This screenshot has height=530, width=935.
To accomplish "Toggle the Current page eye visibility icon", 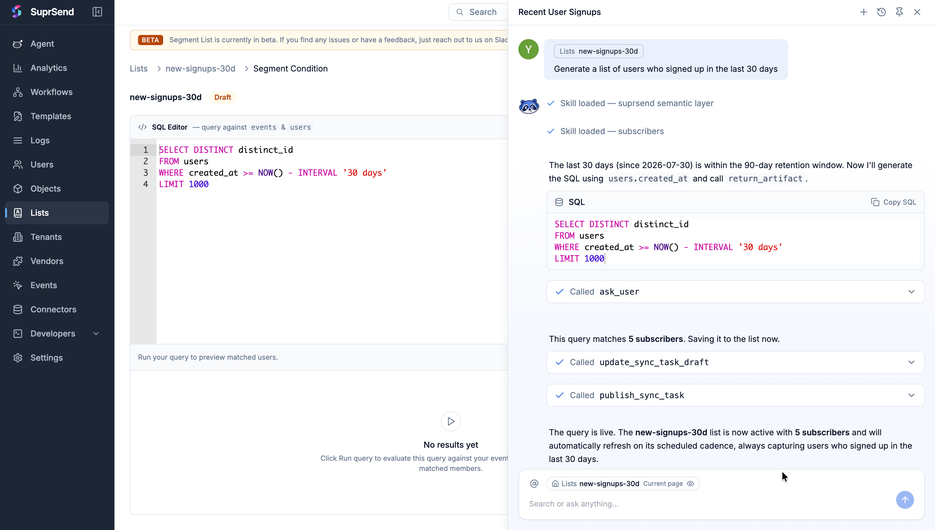I will tap(690, 483).
